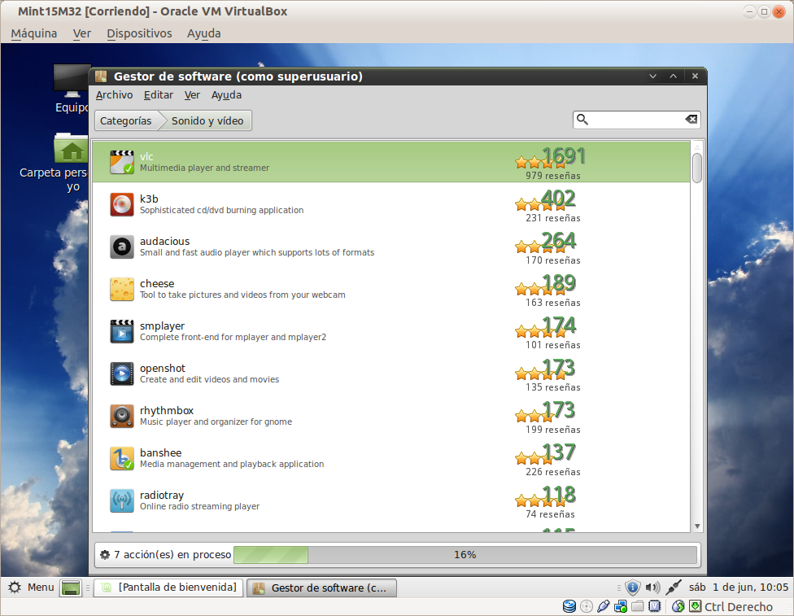Open the Archivo menu
Image resolution: width=794 pixels, height=616 pixels.
coord(114,95)
